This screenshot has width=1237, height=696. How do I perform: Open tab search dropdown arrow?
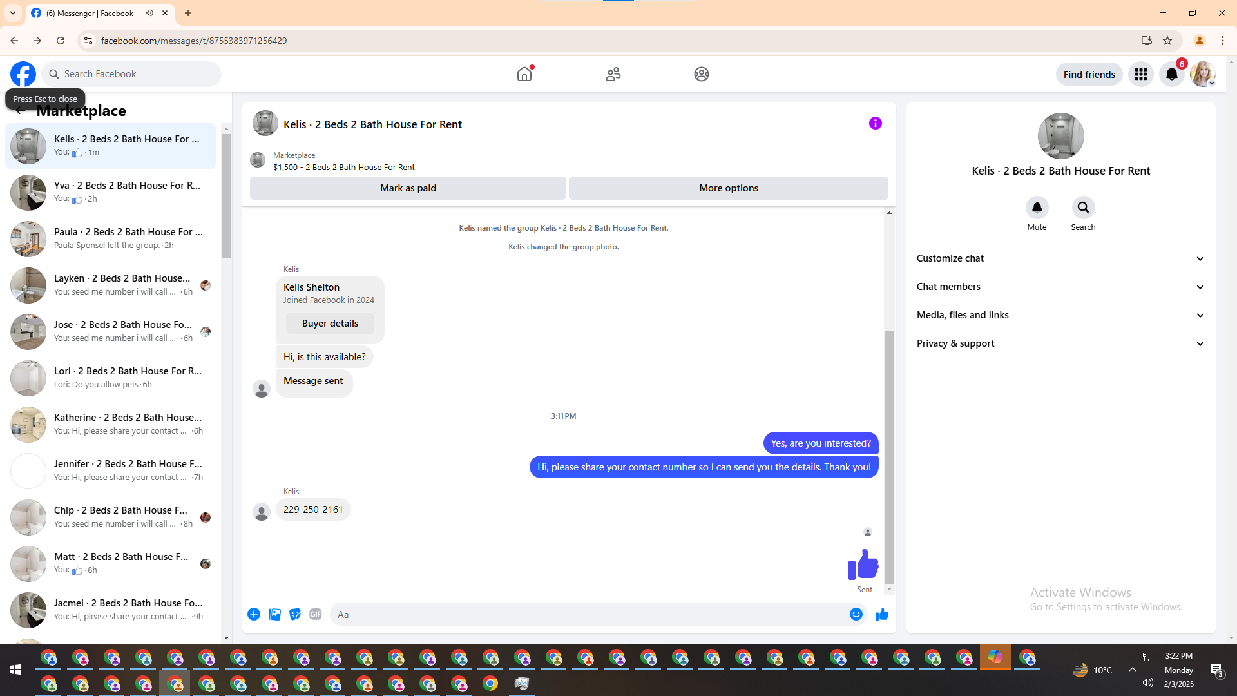point(13,13)
